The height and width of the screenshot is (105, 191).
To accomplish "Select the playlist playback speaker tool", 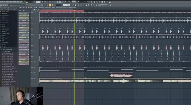I will 37,7.
